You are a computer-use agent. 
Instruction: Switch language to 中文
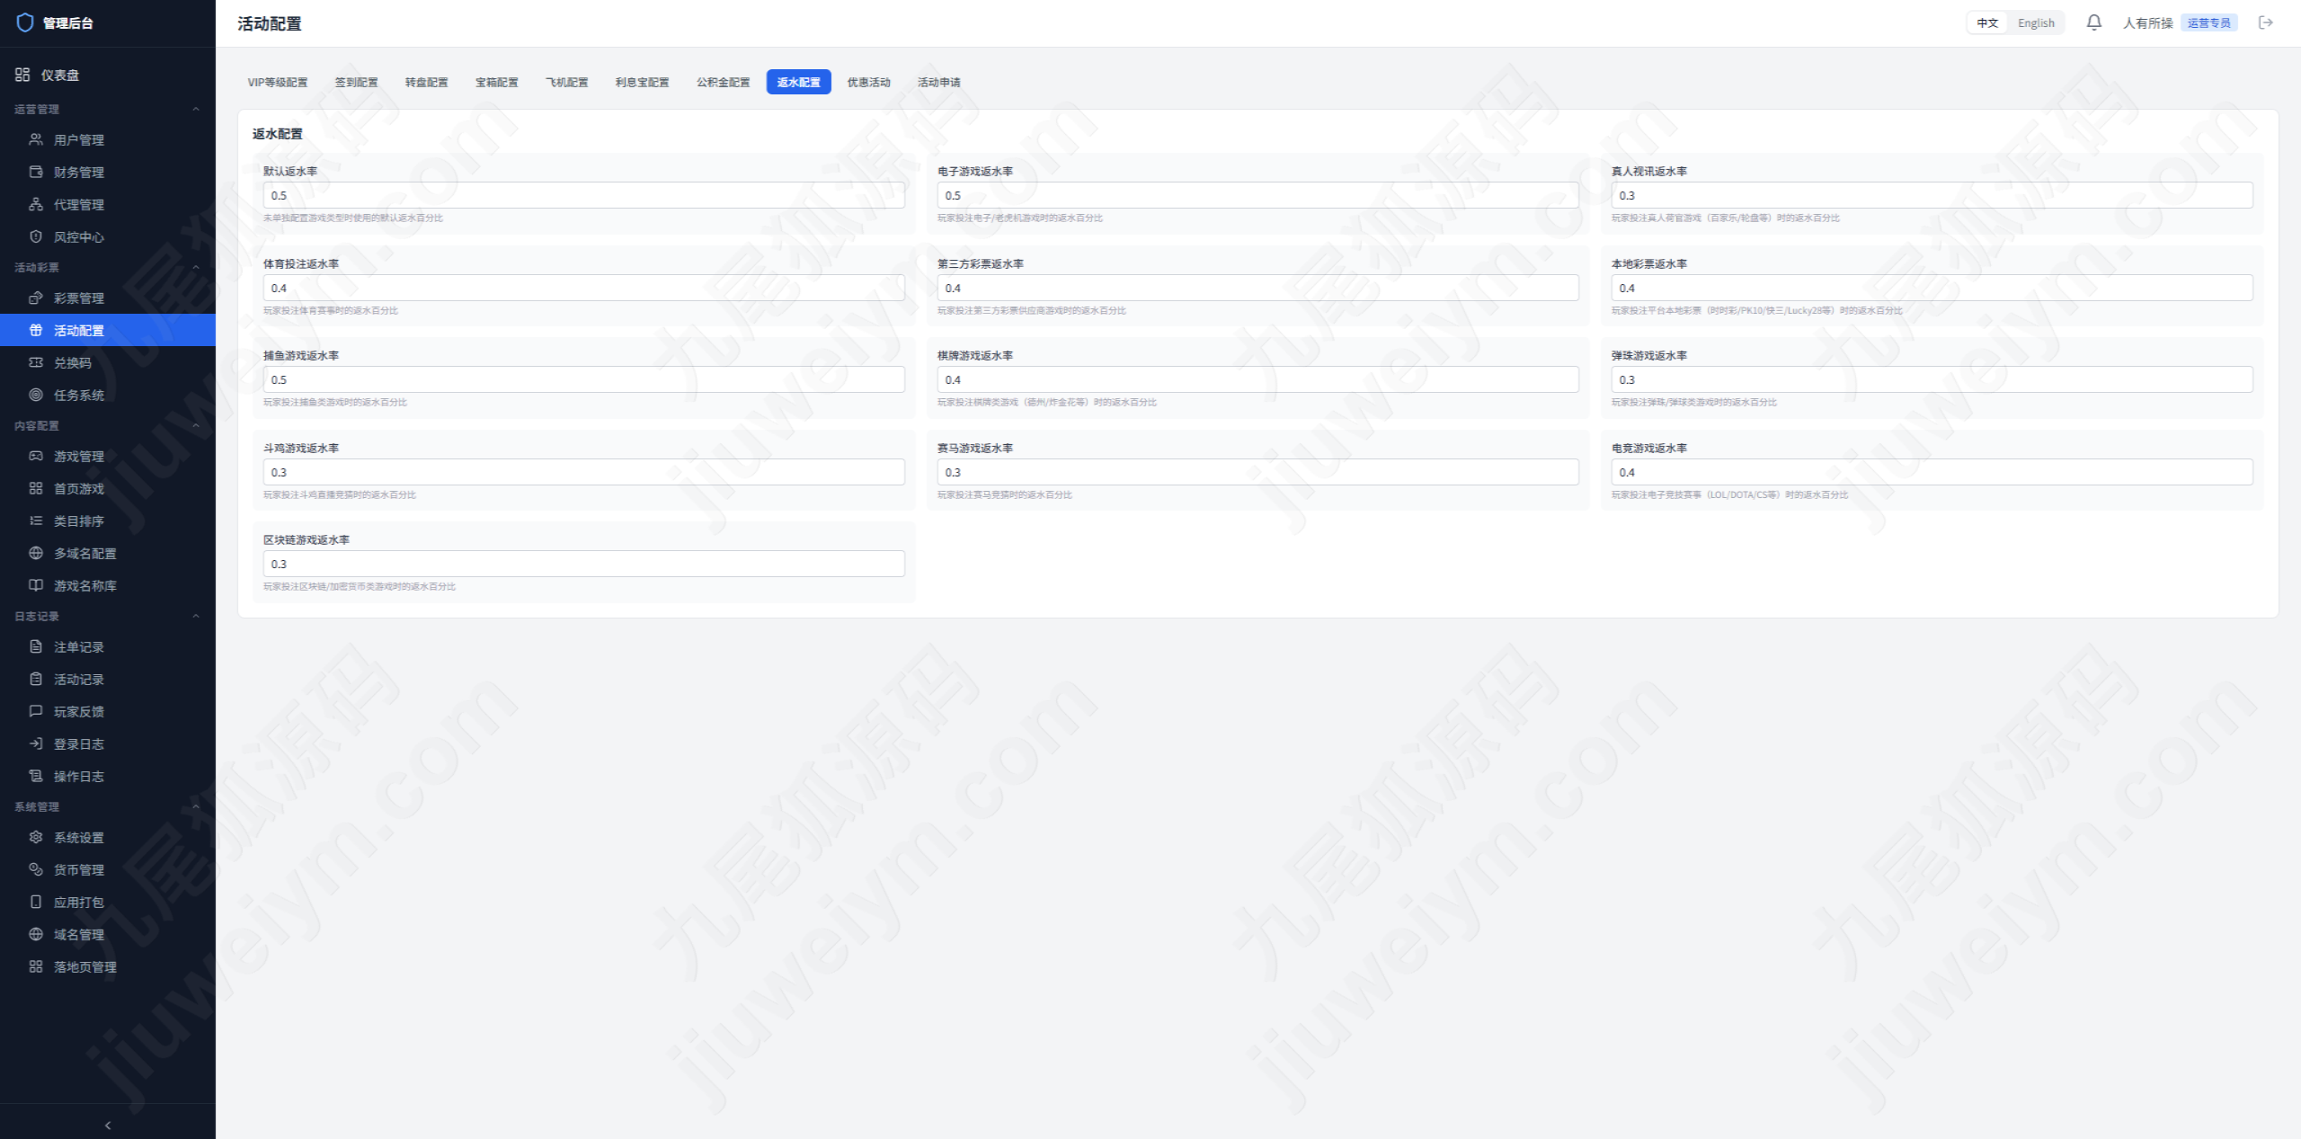point(1987,23)
